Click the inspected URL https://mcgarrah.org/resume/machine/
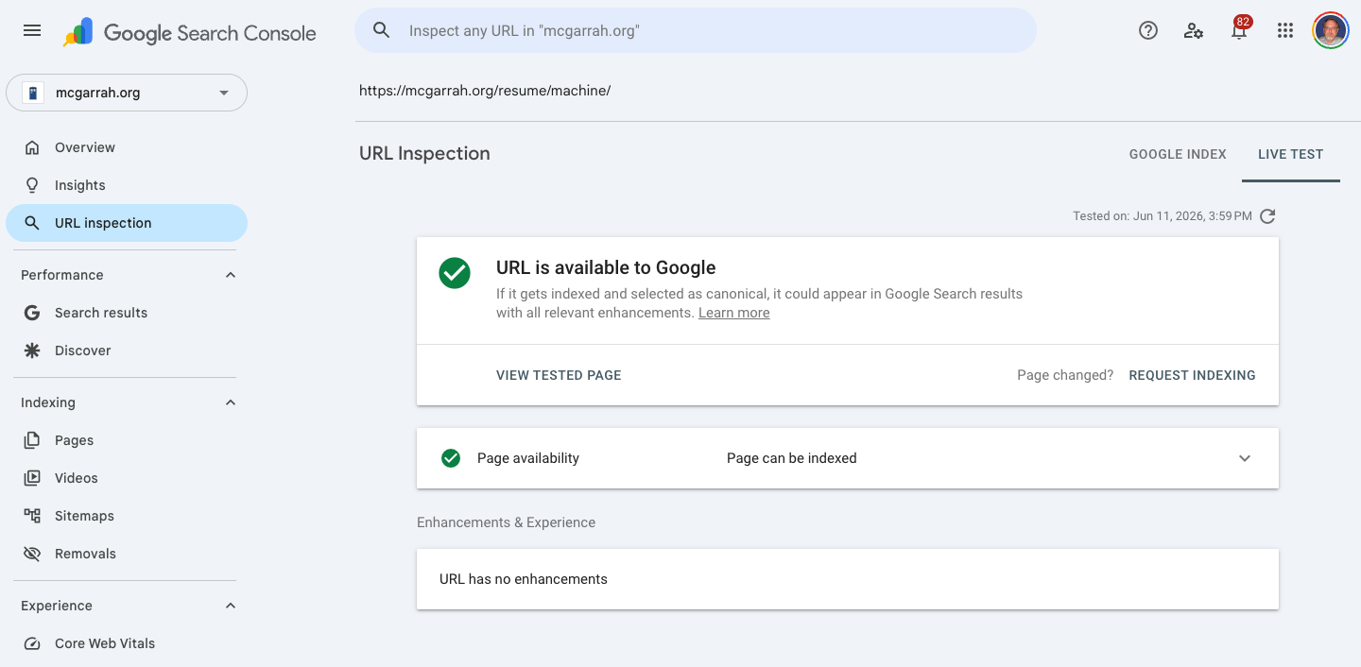The width and height of the screenshot is (1361, 667). pos(485,91)
